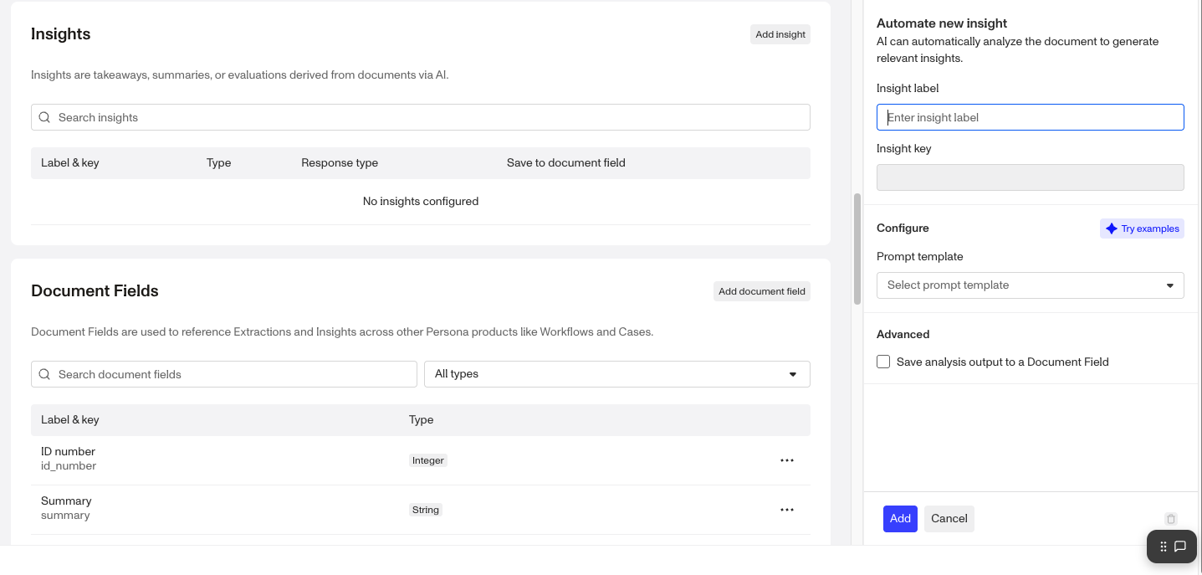1202x575 pixels.
Task: Click the magnifier in Search document fields
Action: click(45, 374)
